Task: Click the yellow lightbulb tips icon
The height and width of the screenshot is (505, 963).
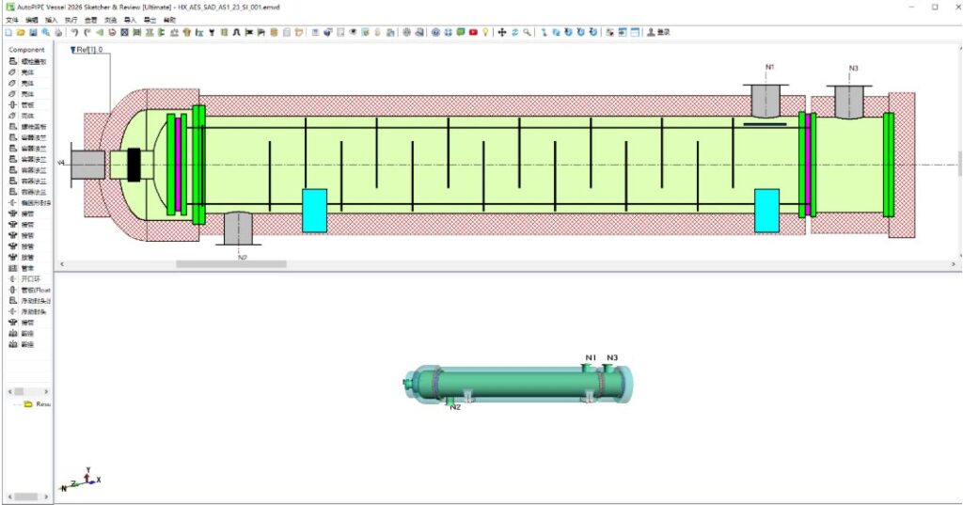Action: [x=485, y=32]
